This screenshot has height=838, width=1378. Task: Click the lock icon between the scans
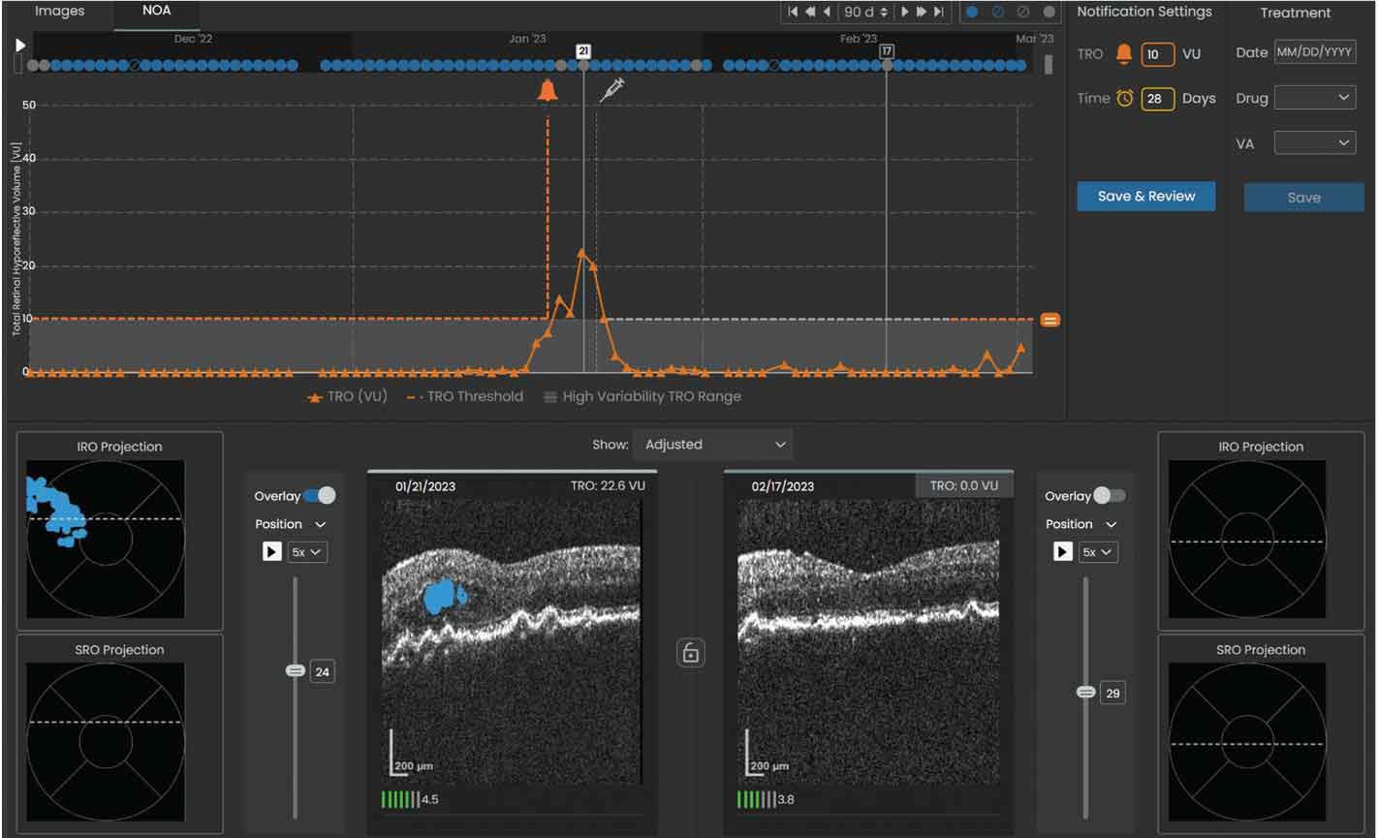[x=690, y=652]
